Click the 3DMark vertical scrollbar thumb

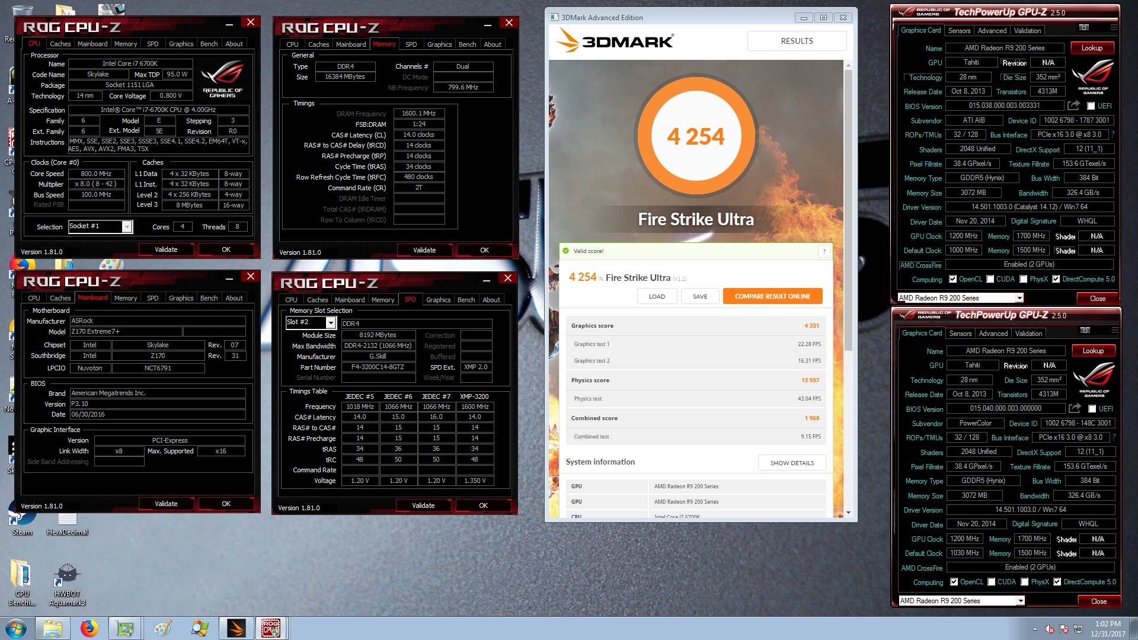tap(848, 210)
